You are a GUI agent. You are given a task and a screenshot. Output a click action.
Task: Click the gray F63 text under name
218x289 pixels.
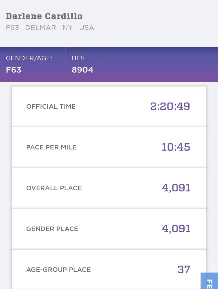coord(12,28)
